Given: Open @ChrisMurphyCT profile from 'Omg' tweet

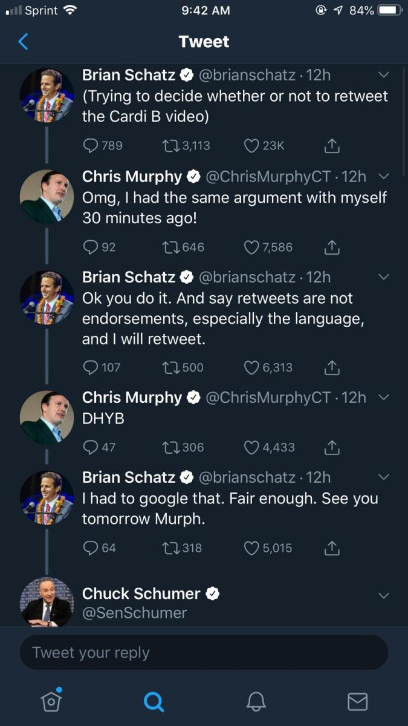Looking at the screenshot, I should (x=268, y=177).
